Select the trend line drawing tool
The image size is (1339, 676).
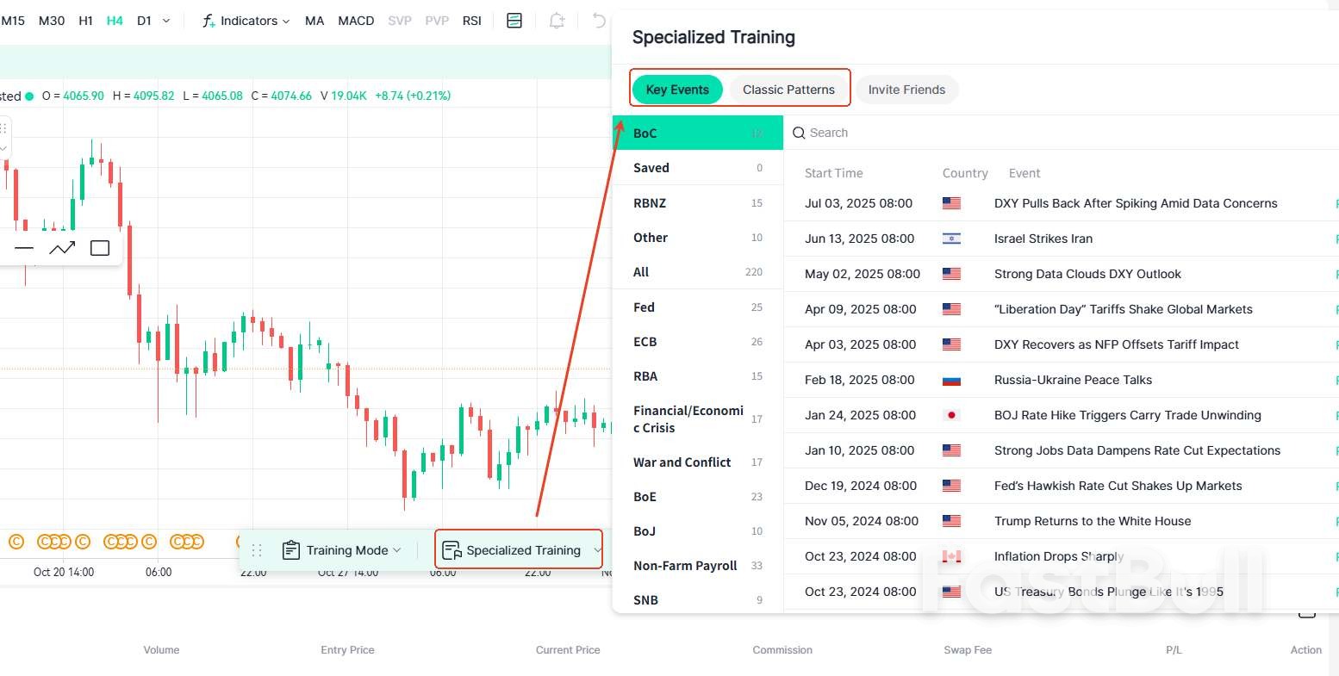pyautogui.click(x=61, y=247)
